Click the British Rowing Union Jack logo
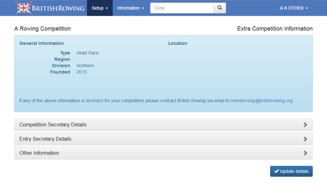 (x=24, y=8)
